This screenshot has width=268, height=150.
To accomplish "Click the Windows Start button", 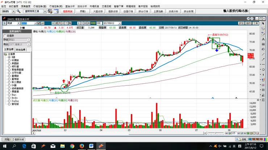I will 5,146.
